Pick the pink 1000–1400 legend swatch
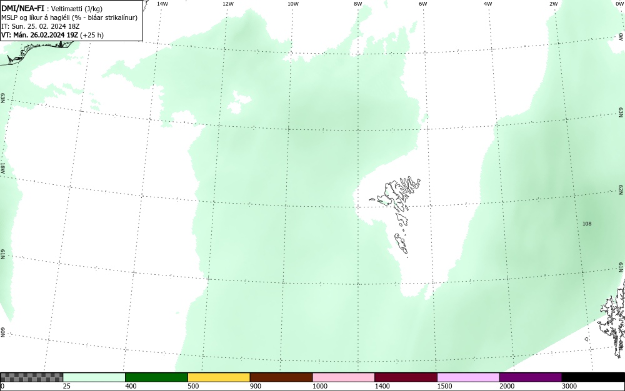Viewport: 625px width, 391px height. (x=344, y=377)
